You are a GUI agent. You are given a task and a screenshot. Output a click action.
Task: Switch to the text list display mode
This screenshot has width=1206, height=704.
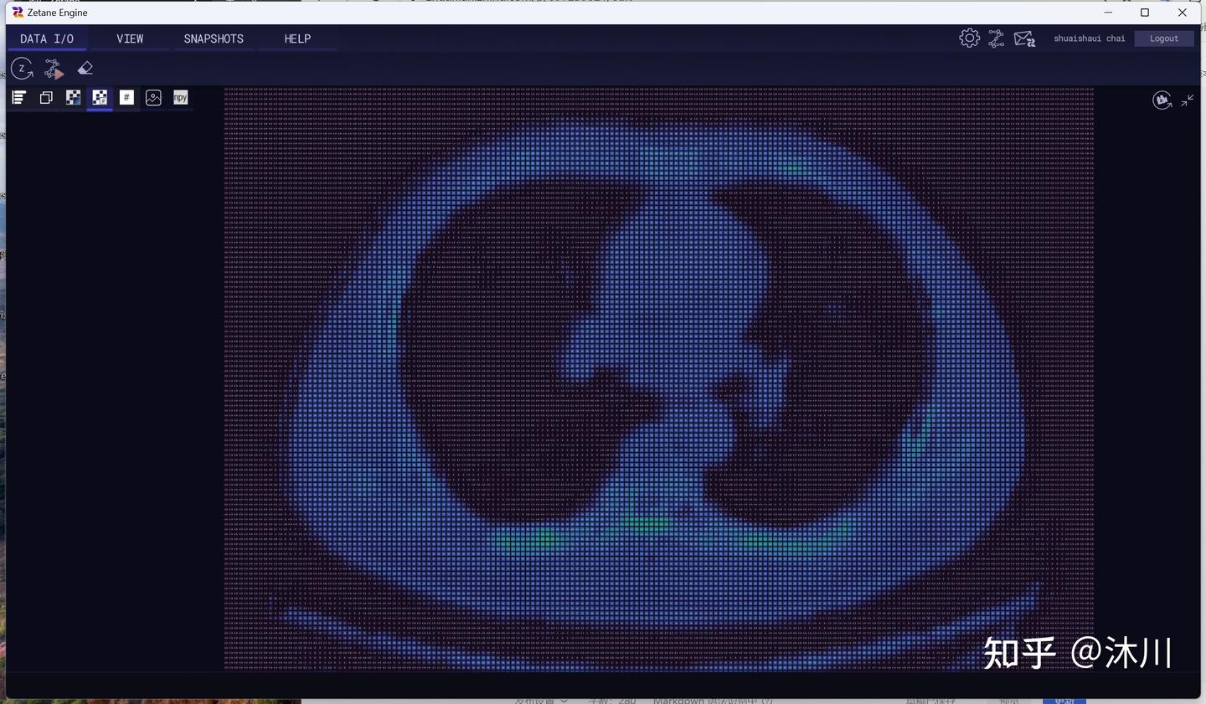pos(18,97)
